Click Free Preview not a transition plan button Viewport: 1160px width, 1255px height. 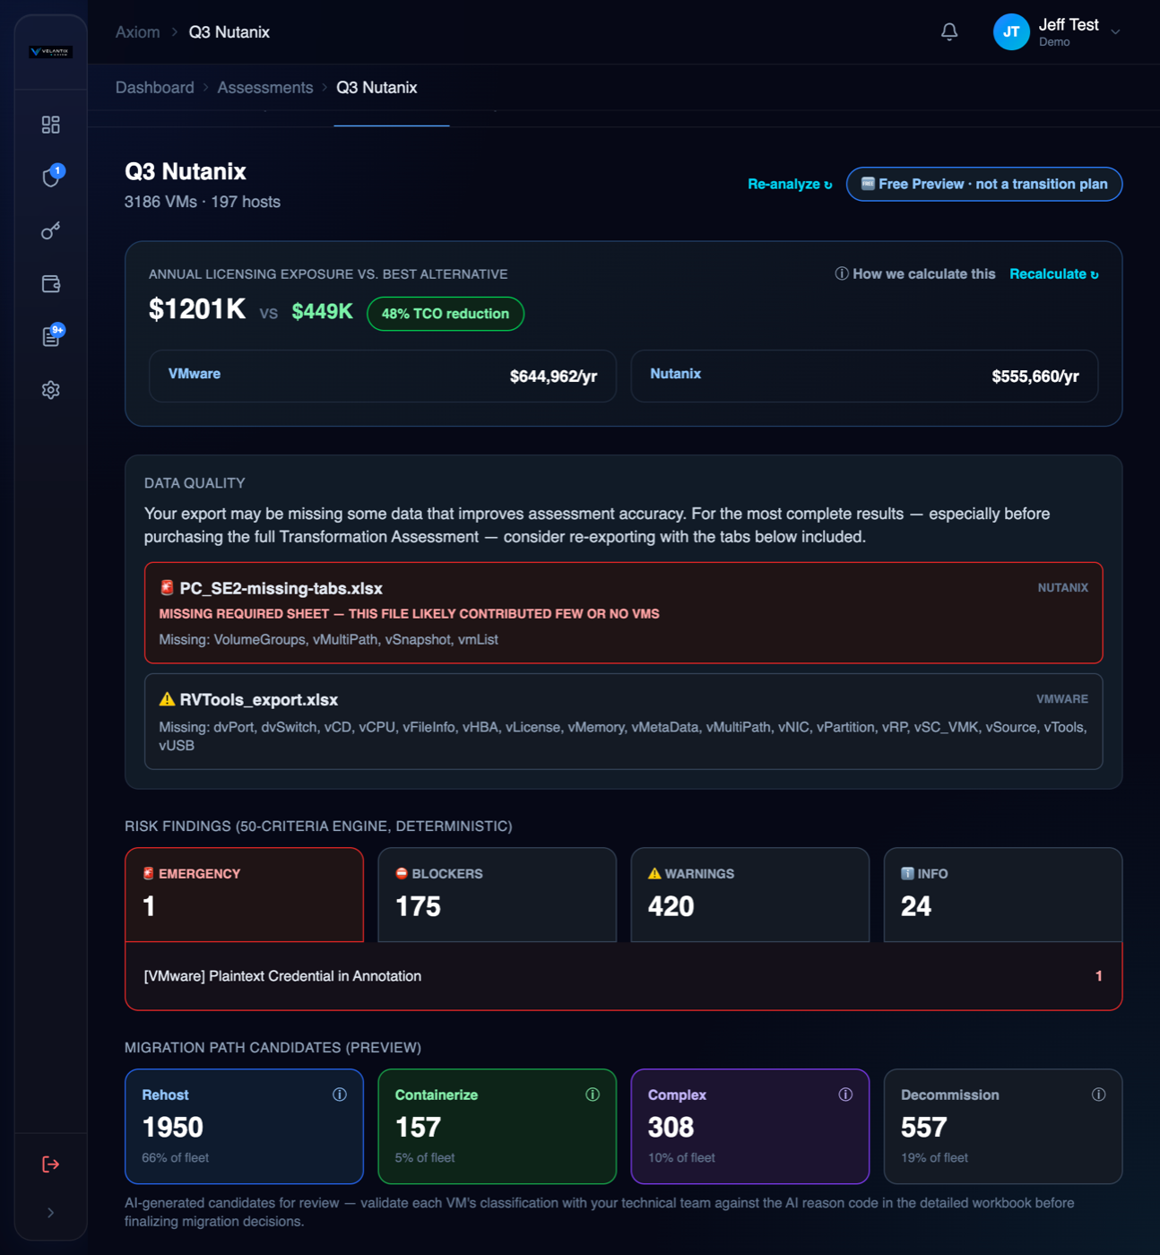(x=984, y=184)
